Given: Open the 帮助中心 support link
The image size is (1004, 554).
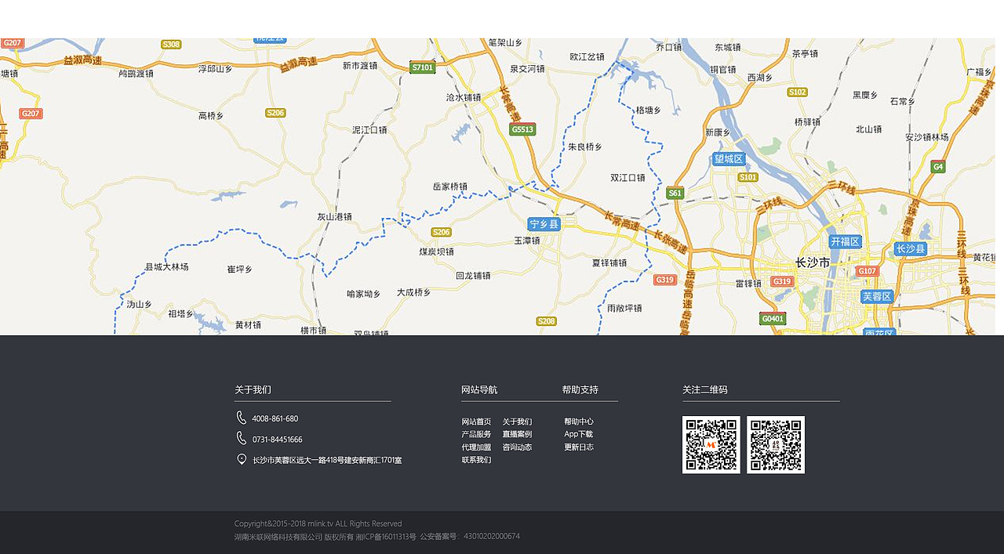Looking at the screenshot, I should 579,422.
